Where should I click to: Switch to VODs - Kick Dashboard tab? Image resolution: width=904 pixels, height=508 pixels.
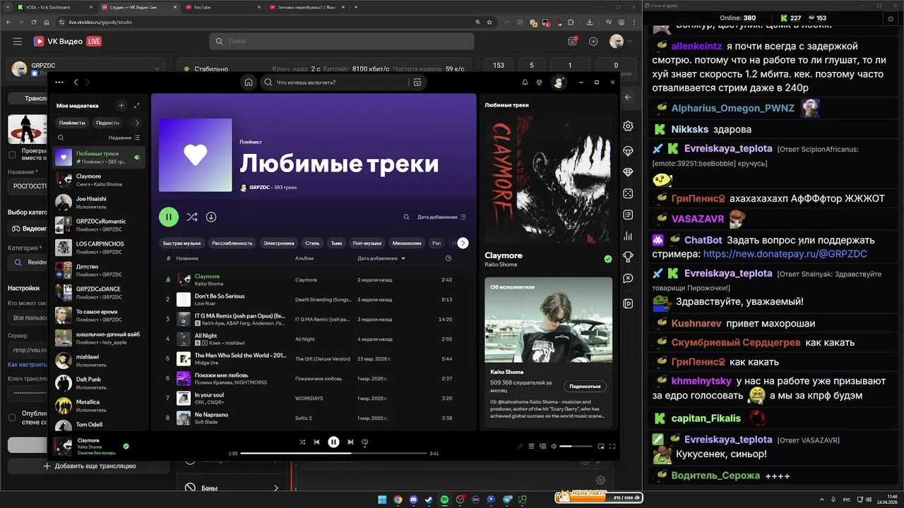coord(55,7)
